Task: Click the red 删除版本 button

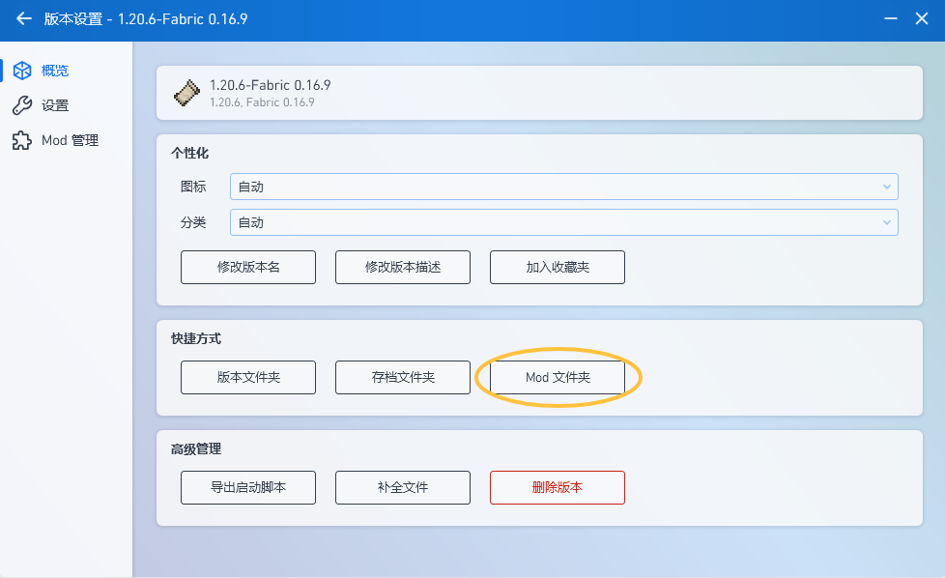Action: (558, 487)
